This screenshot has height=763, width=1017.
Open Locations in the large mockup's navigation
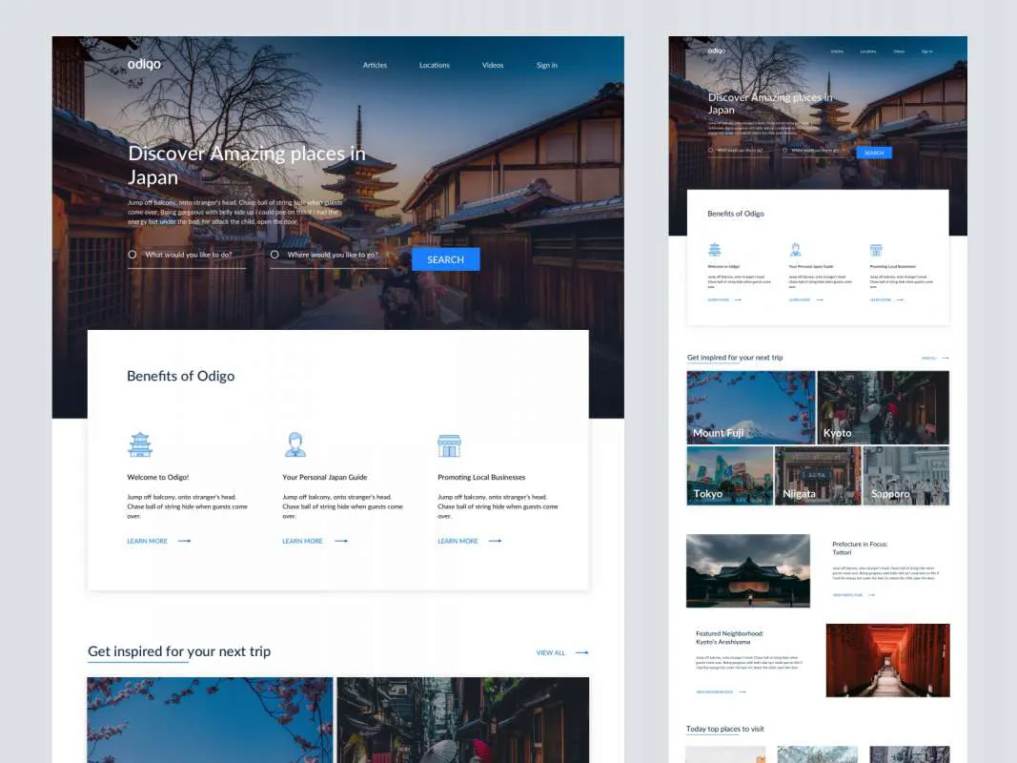point(434,66)
